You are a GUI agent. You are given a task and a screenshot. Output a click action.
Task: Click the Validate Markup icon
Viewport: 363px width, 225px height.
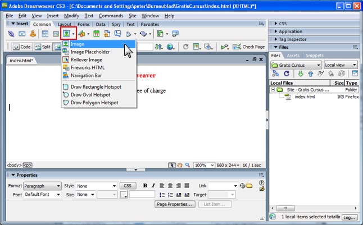[x=224, y=47]
